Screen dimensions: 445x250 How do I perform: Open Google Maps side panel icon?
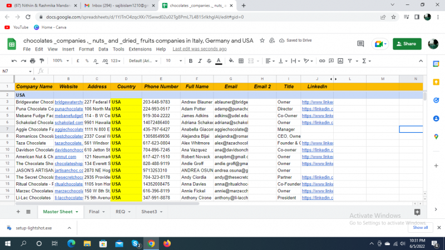436,137
